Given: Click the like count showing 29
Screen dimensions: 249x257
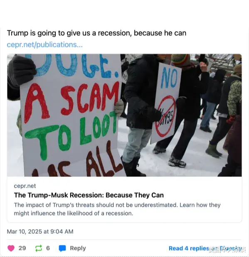Looking at the screenshot, I should pyautogui.click(x=22, y=248).
